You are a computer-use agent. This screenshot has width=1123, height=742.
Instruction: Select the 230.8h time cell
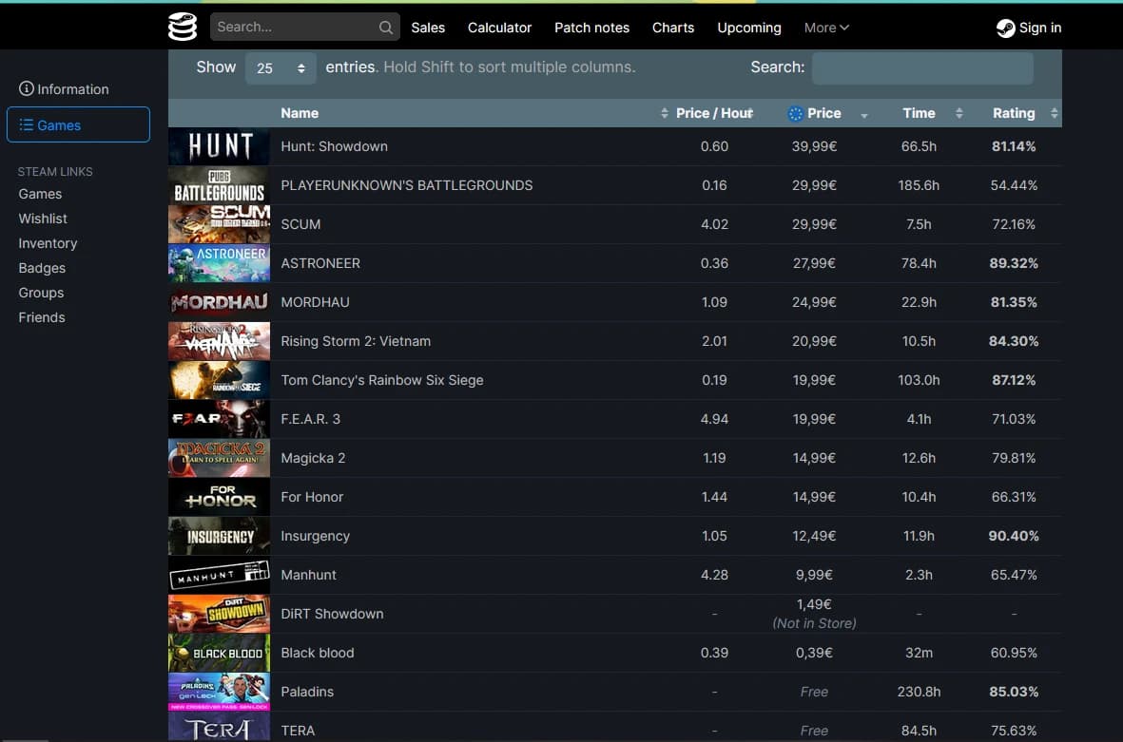point(919,692)
